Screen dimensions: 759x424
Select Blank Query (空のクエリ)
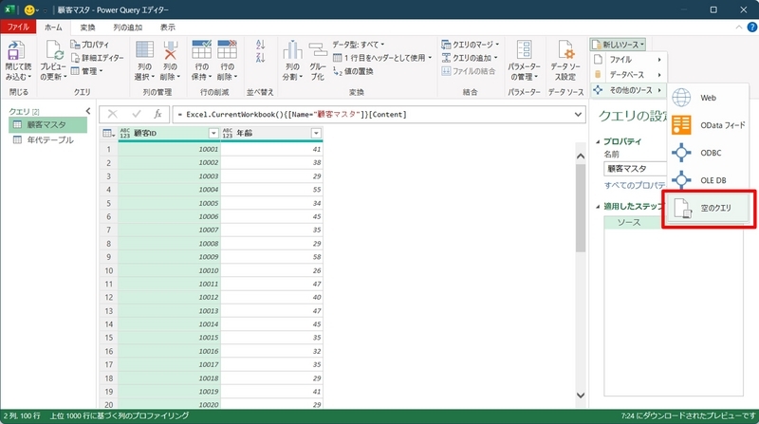pos(708,208)
